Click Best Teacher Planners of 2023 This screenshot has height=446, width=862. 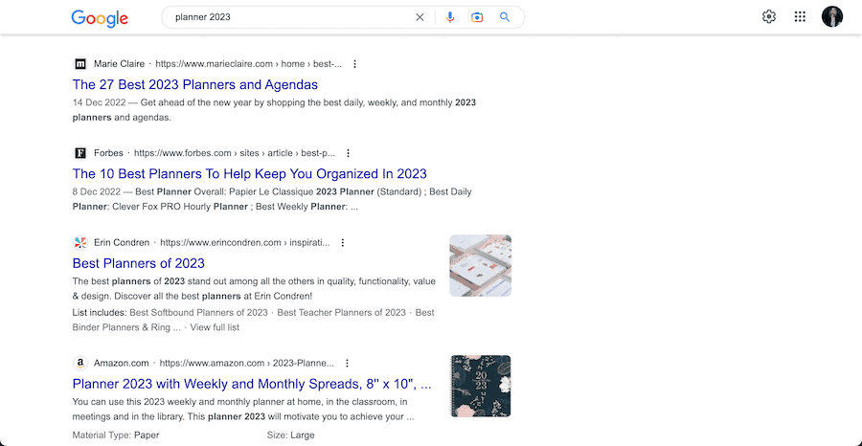[x=341, y=313]
